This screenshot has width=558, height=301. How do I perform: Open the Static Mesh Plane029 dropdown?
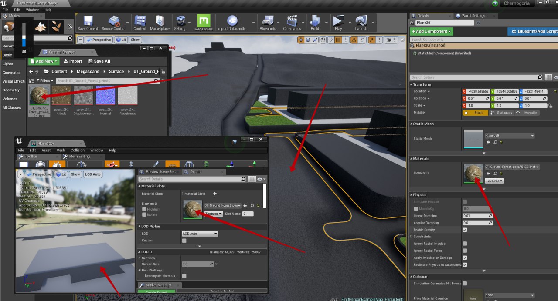510,135
